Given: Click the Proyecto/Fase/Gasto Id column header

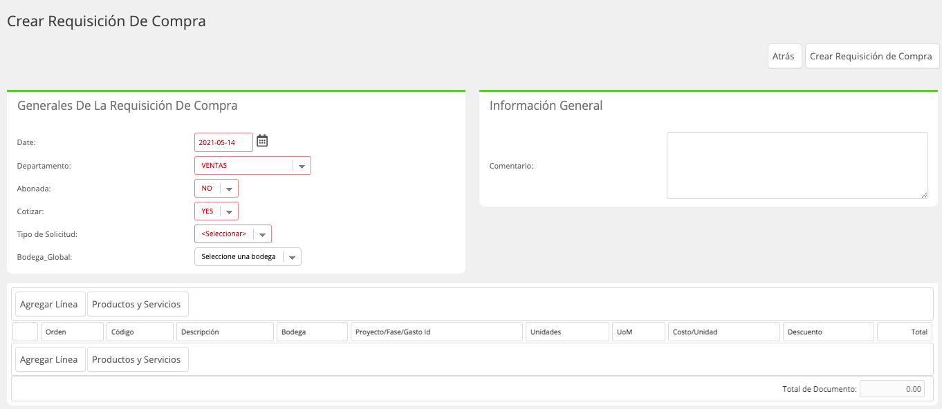Looking at the screenshot, I should (436, 332).
